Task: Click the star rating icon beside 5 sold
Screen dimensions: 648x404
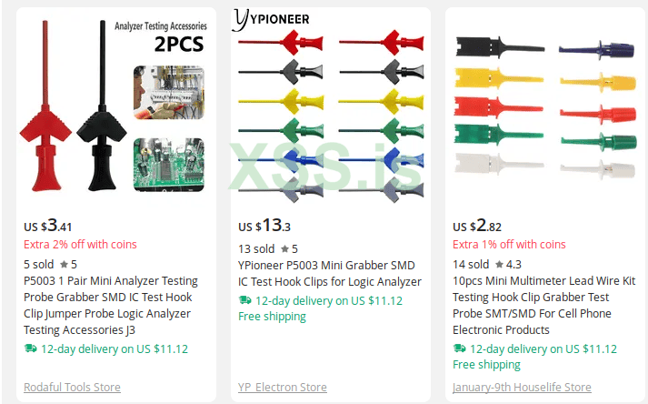Action: [64, 265]
